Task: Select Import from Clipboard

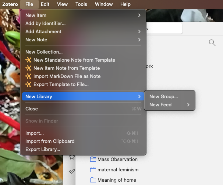Action: 83,141
